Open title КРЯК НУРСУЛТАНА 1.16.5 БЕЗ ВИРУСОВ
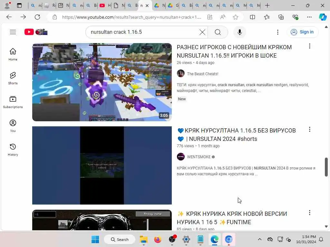This screenshot has height=247, width=330. click(x=236, y=135)
